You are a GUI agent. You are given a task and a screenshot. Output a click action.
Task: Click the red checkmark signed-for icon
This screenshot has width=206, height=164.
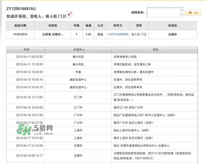(69, 15)
